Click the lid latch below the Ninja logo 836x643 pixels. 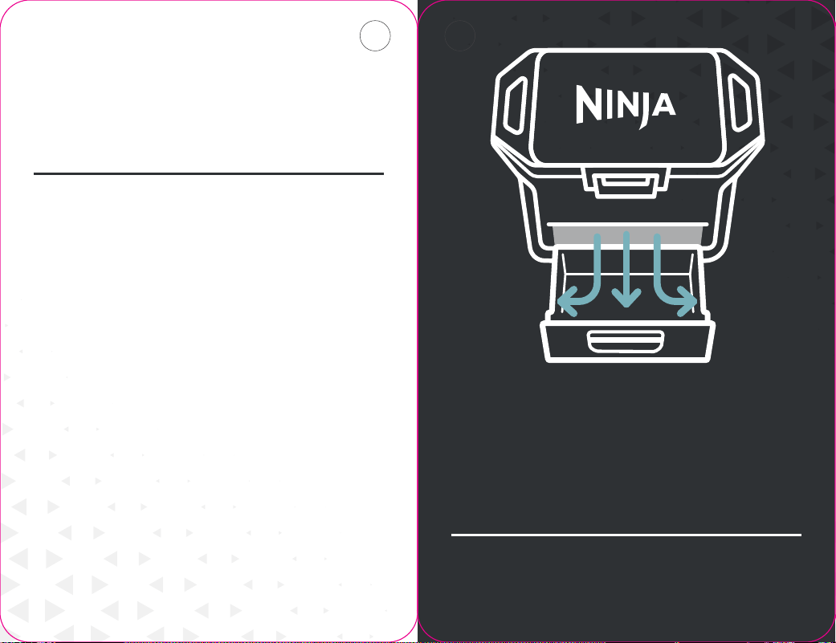click(x=625, y=183)
